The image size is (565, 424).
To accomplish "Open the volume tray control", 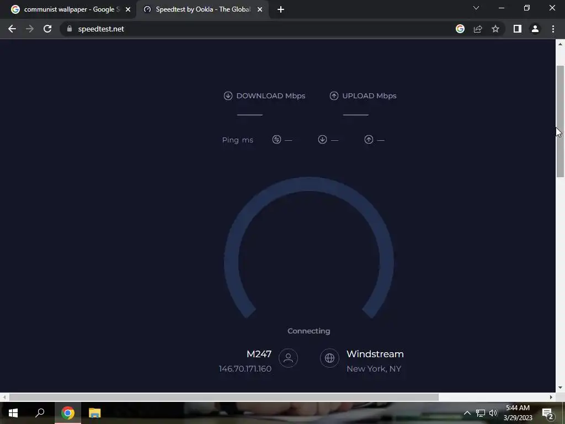I will coord(493,413).
